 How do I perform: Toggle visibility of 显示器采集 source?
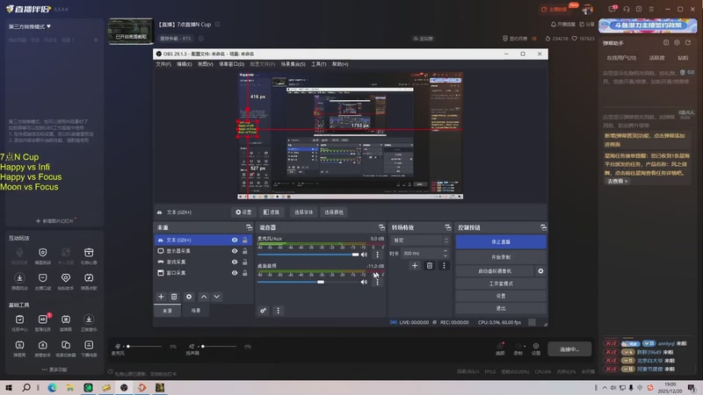[235, 251]
